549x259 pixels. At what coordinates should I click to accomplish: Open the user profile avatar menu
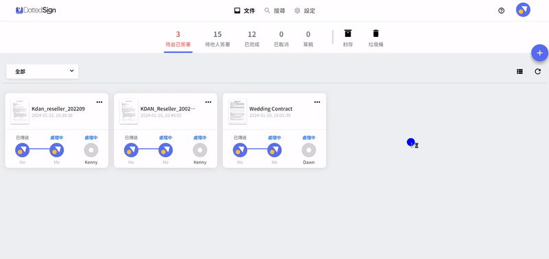[x=523, y=10]
